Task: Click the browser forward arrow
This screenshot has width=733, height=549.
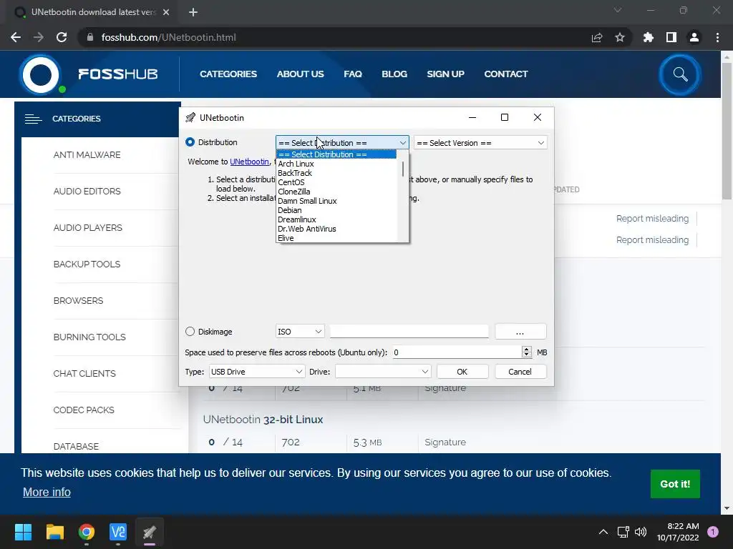Action: coord(39,37)
